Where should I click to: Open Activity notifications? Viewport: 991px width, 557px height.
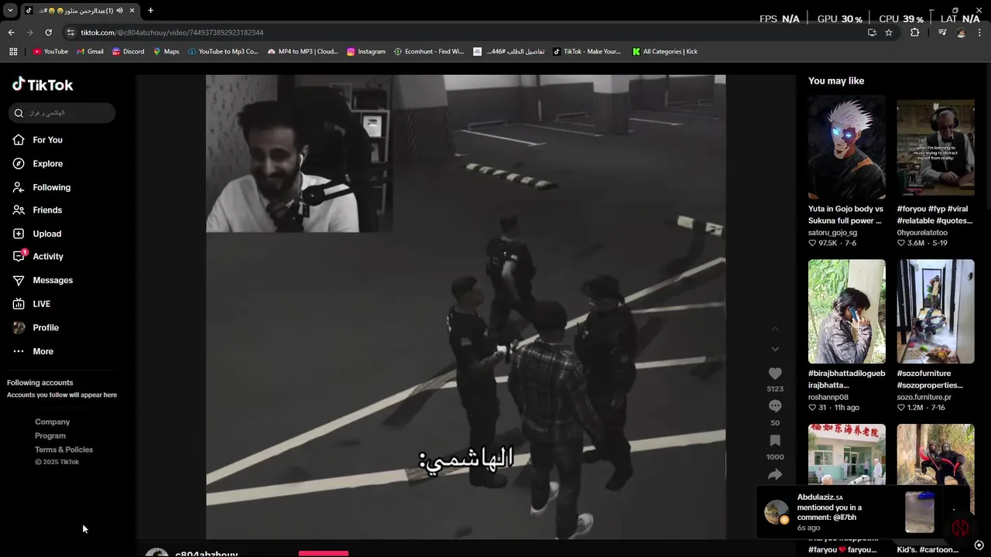38,257
